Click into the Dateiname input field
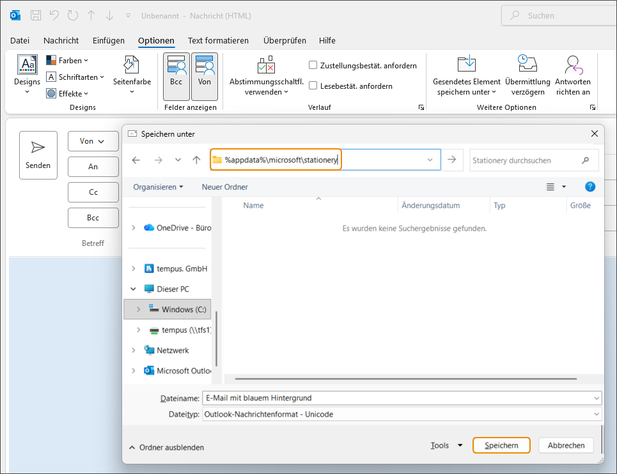Viewport: 617px width, 474px height. coord(396,398)
